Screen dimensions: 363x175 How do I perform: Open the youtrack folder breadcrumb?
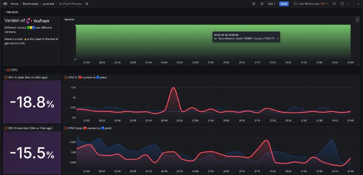pyautogui.click(x=49, y=4)
